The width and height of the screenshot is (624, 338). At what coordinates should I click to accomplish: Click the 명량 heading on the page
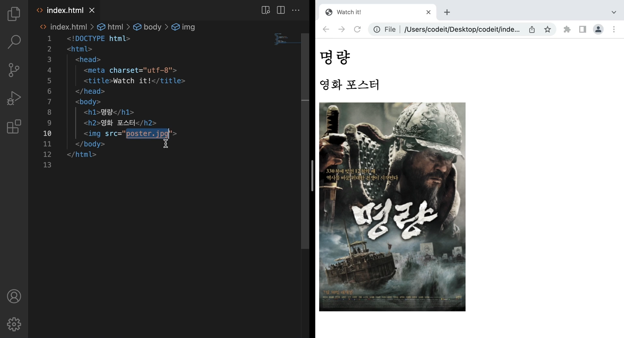pos(335,57)
